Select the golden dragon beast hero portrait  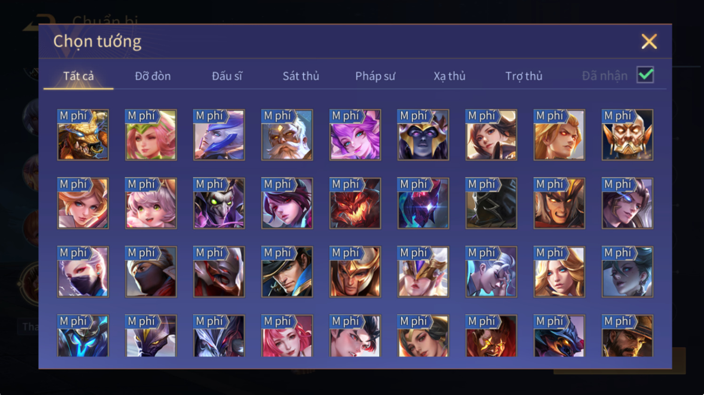pos(83,135)
